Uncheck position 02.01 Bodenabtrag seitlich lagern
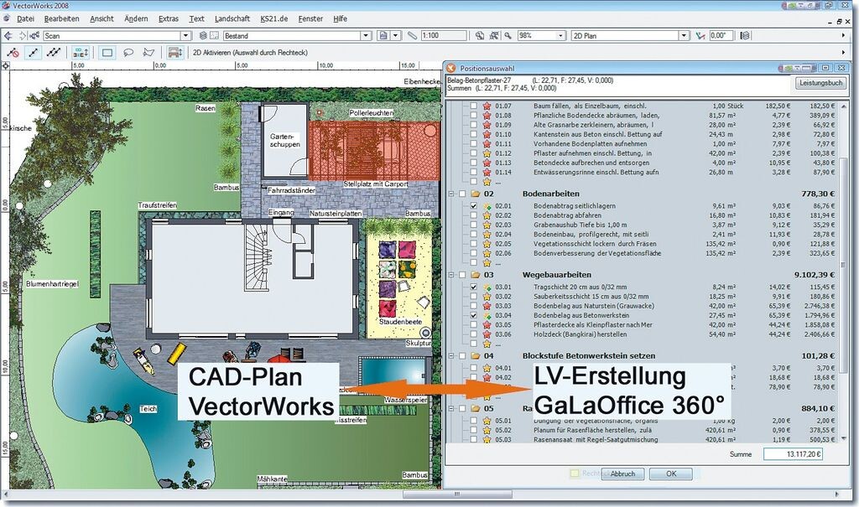859x507 pixels. point(474,206)
